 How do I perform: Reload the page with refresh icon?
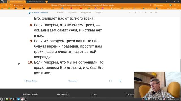click(x=10, y=5)
